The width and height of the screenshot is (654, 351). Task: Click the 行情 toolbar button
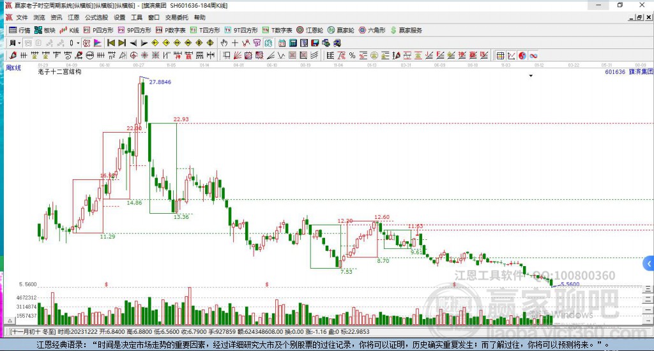pyautogui.click(x=20, y=30)
